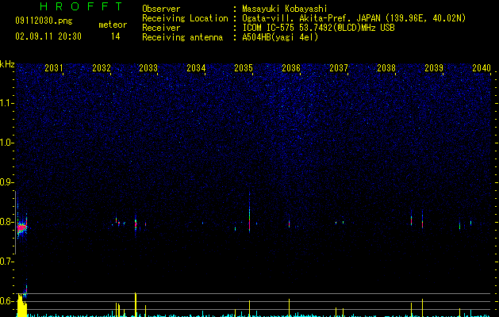Click the 2038 time axis marker
Viewport: 499px width, 317px height.
(x=386, y=68)
